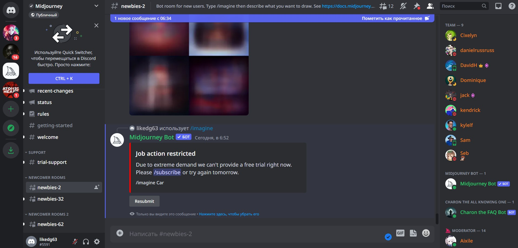This screenshot has width=518, height=248.
Task: Open emoji picker smiley icon
Action: pos(426,233)
